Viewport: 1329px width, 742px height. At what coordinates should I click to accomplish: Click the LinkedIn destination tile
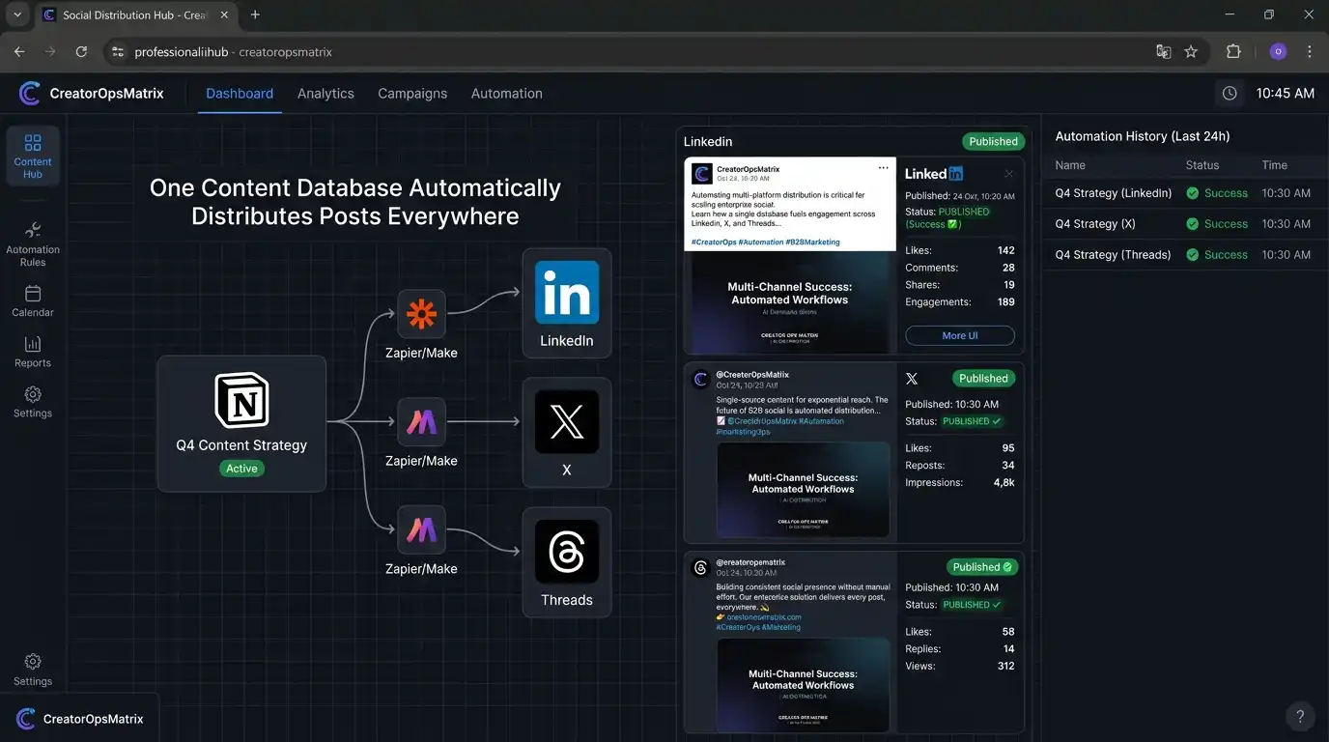tap(567, 303)
